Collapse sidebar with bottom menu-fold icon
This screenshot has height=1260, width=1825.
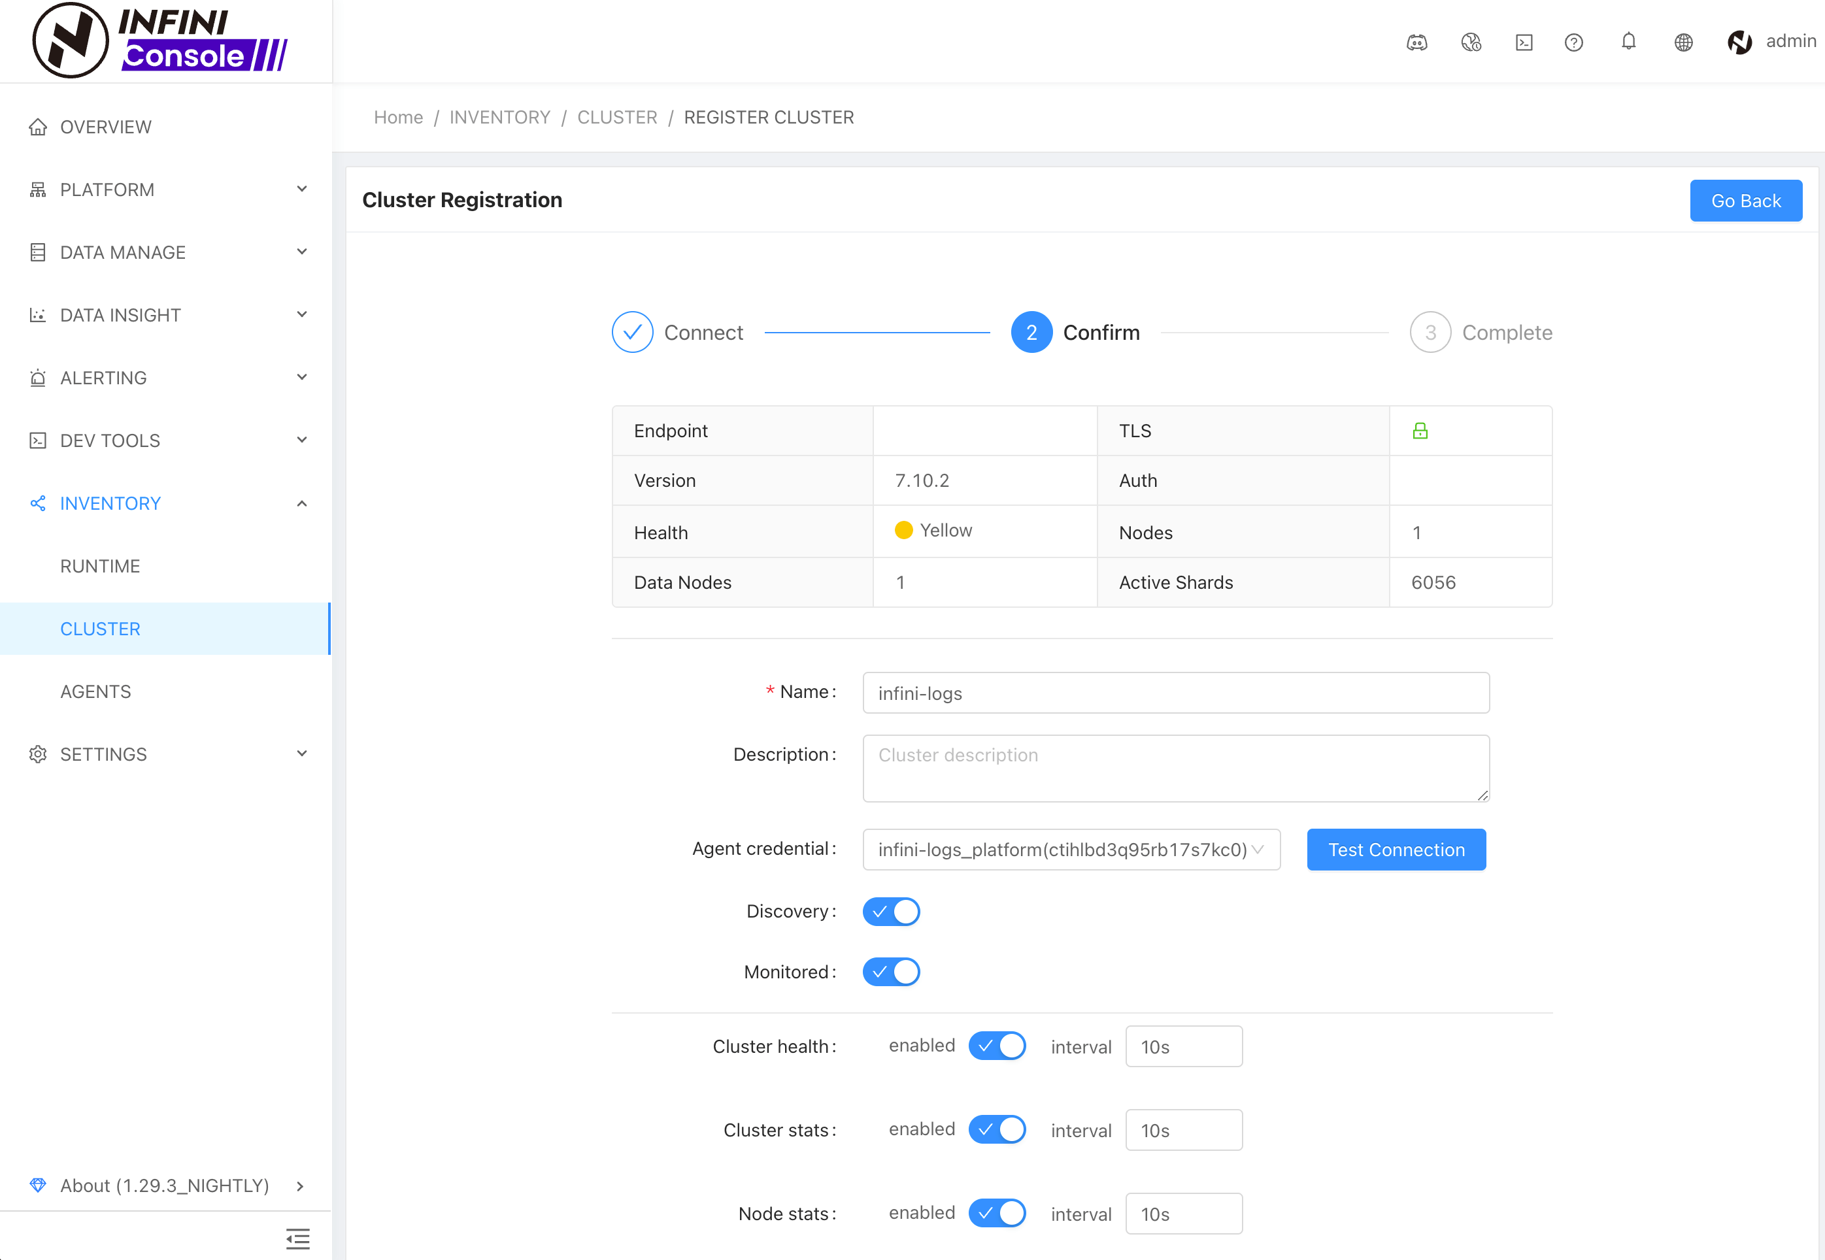point(297,1238)
